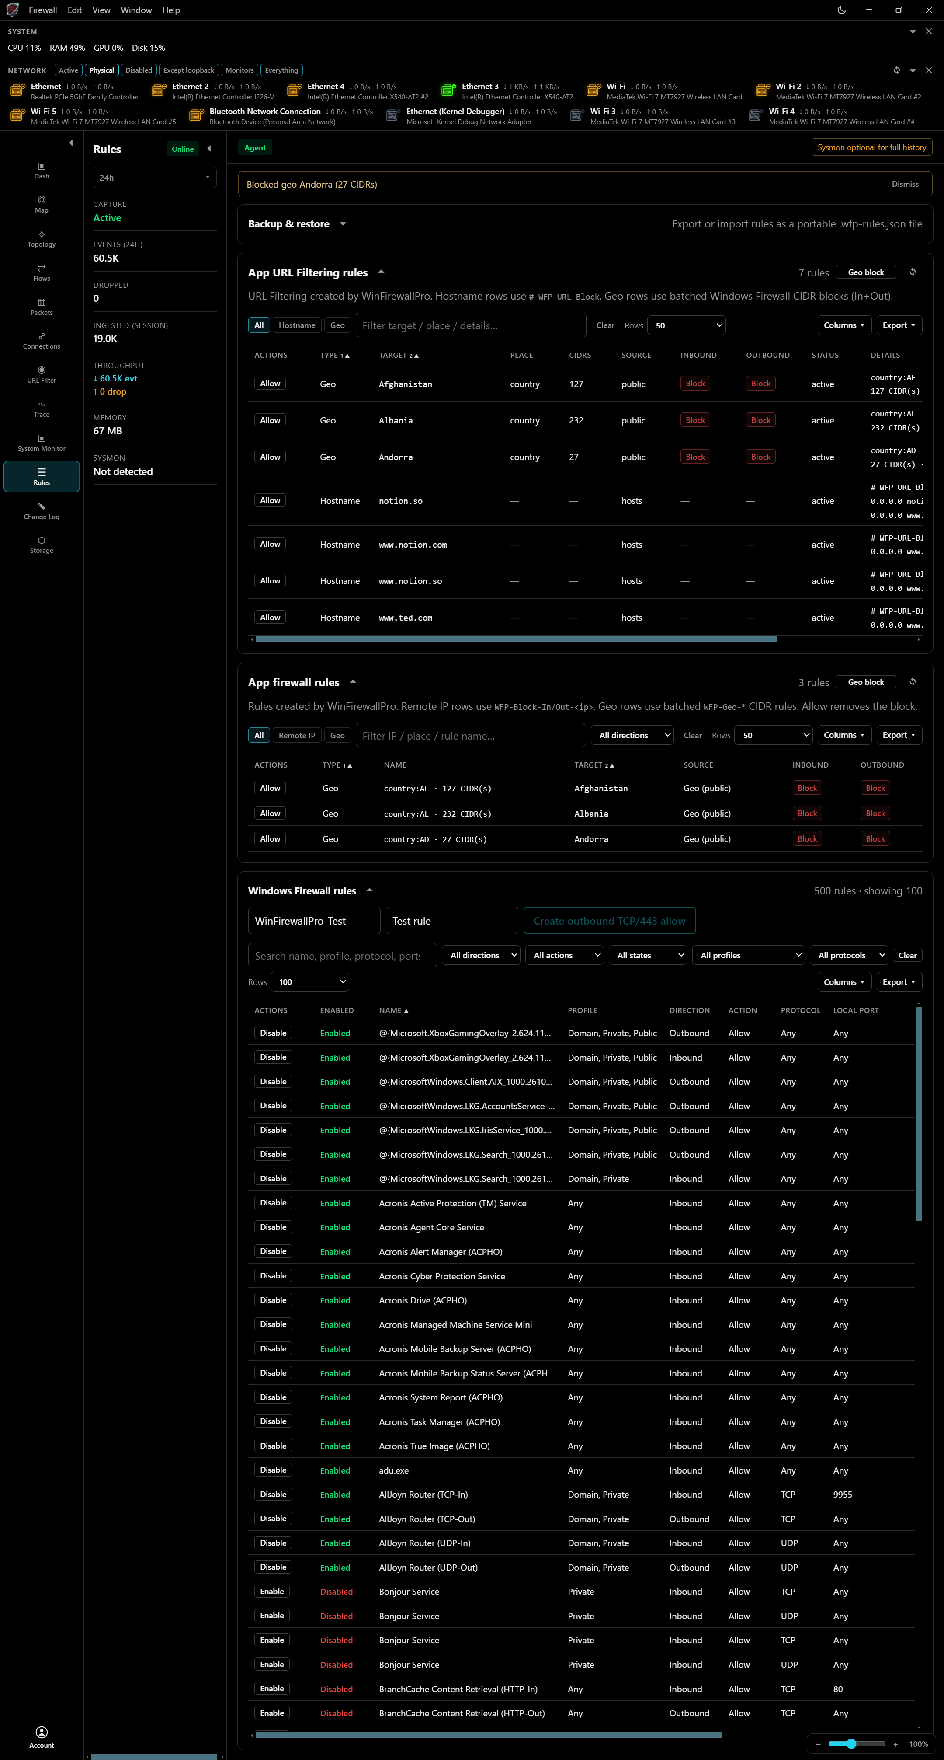Refresh the network adapters list

pos(897,70)
